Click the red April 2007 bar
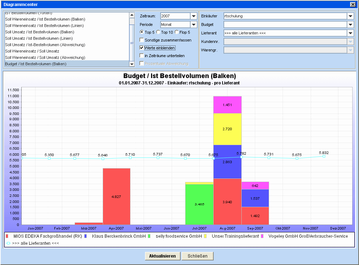Image resolution: width=359 pixels, height=265 pixels. pyautogui.click(x=116, y=196)
